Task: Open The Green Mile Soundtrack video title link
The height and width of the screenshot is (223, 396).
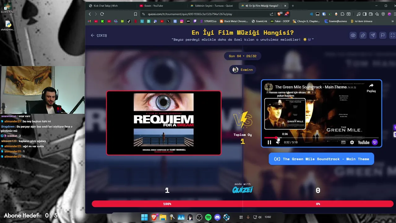Action: click(x=311, y=87)
